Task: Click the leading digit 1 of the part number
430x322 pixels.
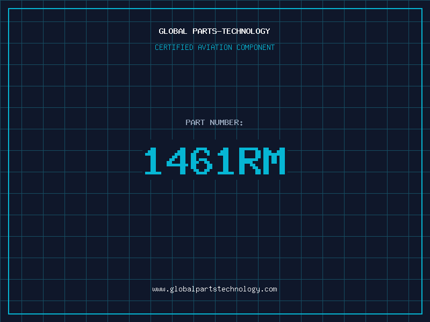Action: point(154,161)
